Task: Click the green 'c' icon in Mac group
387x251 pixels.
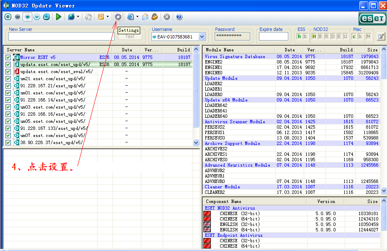Action: point(354,36)
